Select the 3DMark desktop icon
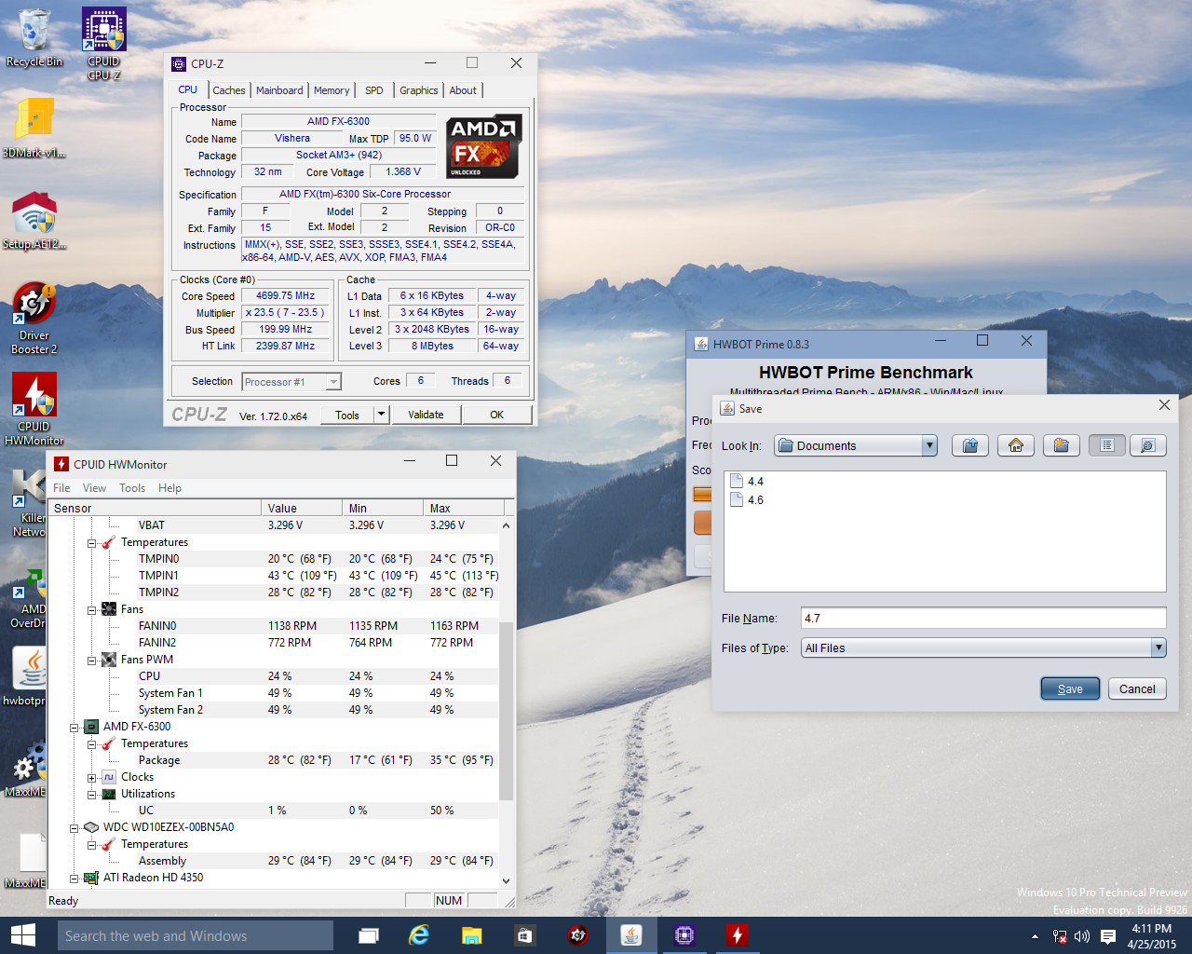The width and height of the screenshot is (1192, 954). 34,128
